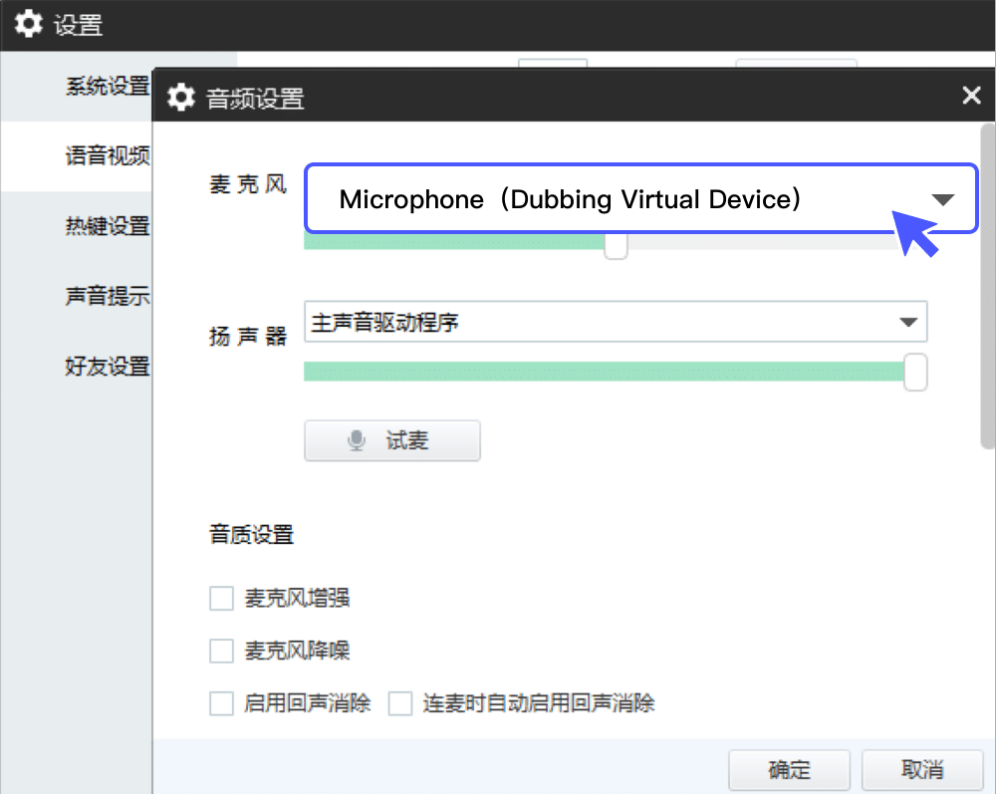This screenshot has height=794, width=996.
Task: Open the Microphone device dropdown arrow
Action: point(942,199)
